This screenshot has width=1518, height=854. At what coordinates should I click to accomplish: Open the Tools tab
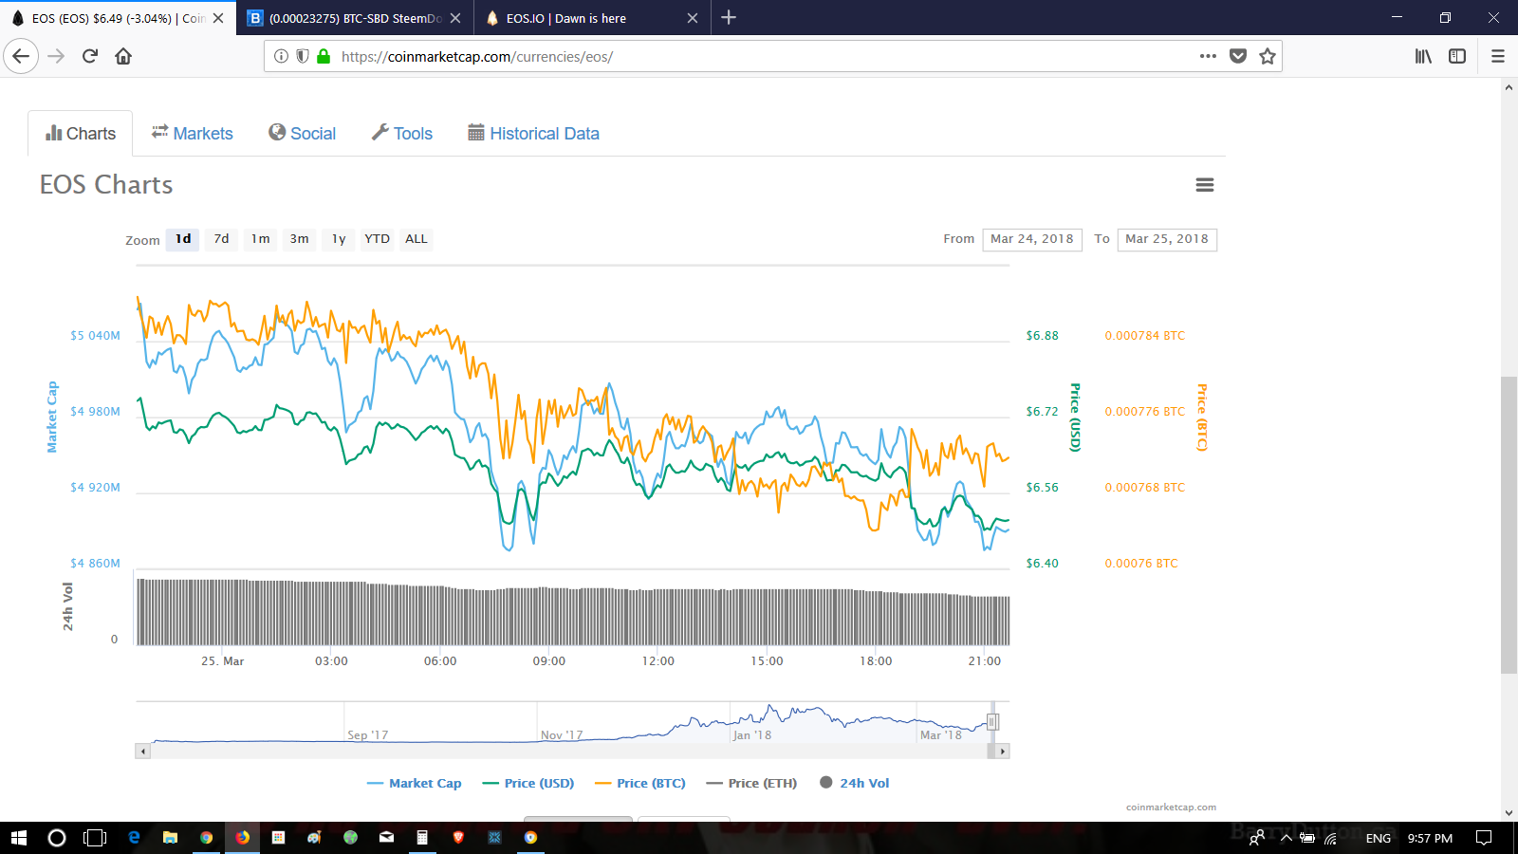point(402,134)
